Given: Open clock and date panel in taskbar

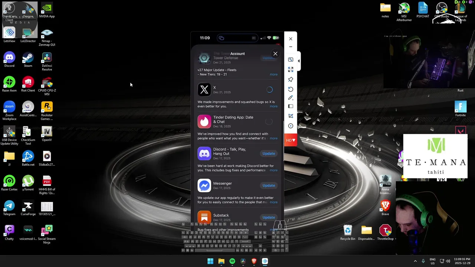Looking at the screenshot, I should point(462,261).
